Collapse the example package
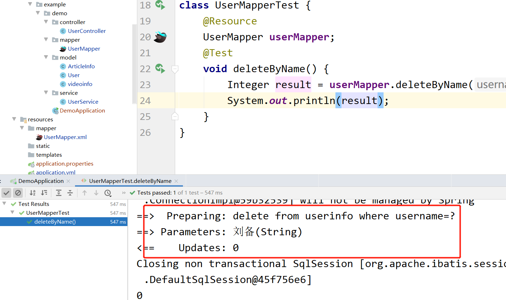506x300 pixels. [30, 4]
